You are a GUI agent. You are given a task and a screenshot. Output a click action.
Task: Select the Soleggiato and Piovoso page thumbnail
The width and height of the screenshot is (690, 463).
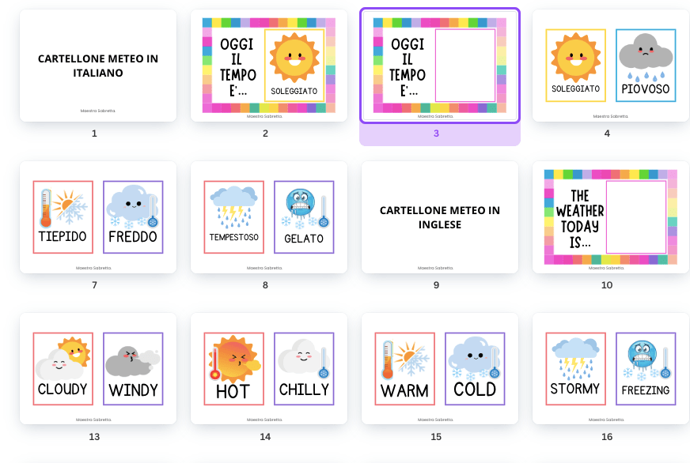tap(610, 66)
